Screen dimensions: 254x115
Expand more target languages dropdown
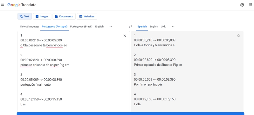click(173, 27)
